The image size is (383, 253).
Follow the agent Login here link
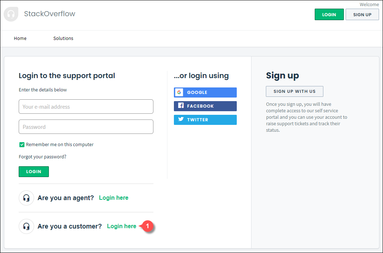click(x=114, y=198)
